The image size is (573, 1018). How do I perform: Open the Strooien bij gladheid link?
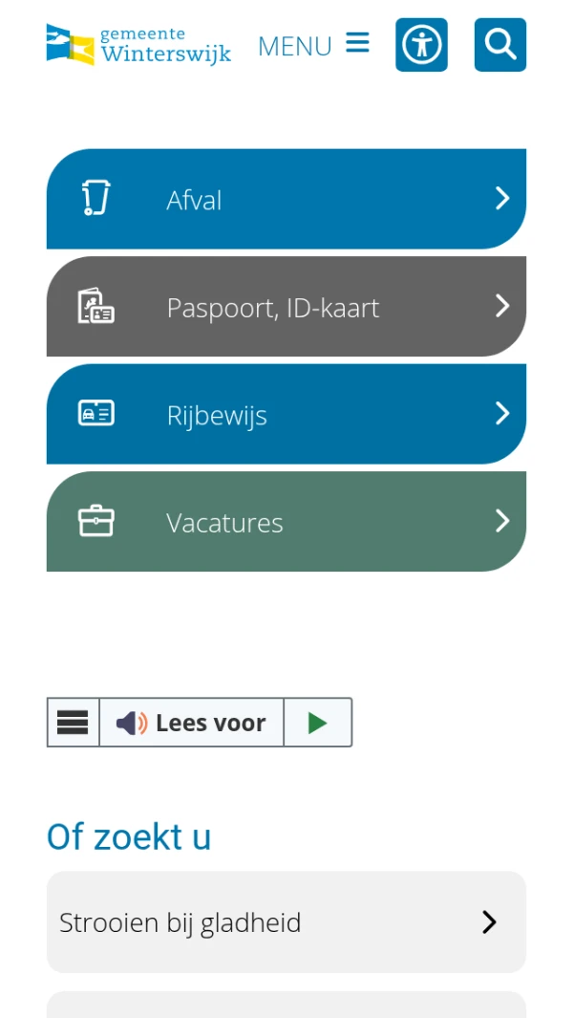coord(180,922)
